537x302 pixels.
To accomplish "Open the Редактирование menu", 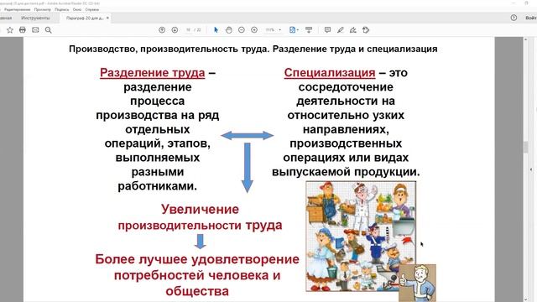I will click(17, 9).
